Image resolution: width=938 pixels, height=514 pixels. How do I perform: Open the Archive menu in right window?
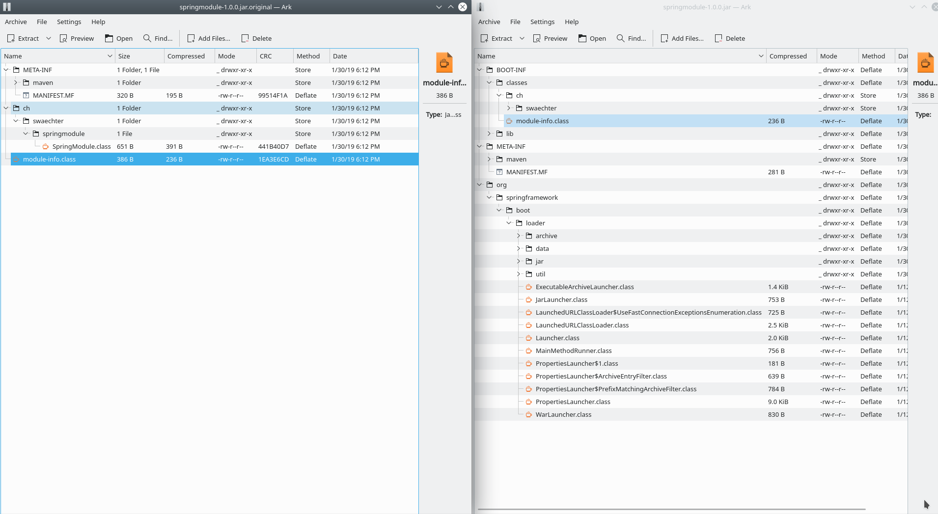coord(489,22)
